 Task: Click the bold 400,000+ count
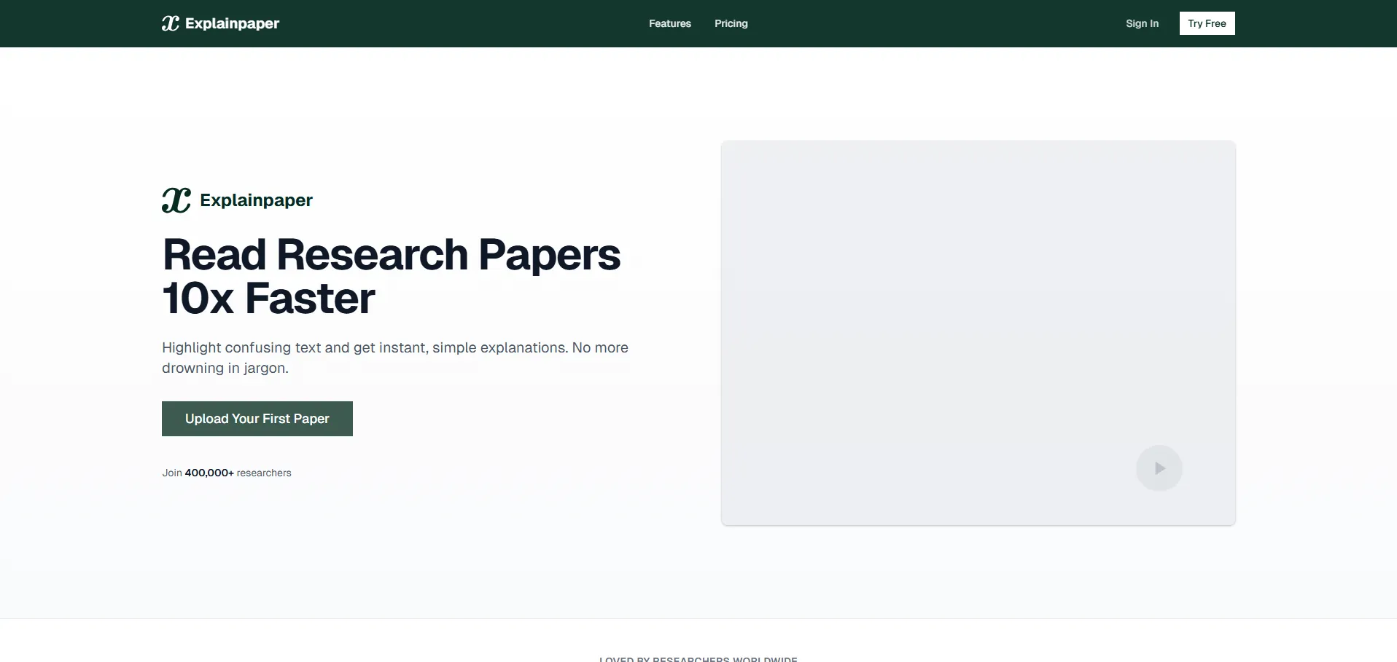point(209,473)
